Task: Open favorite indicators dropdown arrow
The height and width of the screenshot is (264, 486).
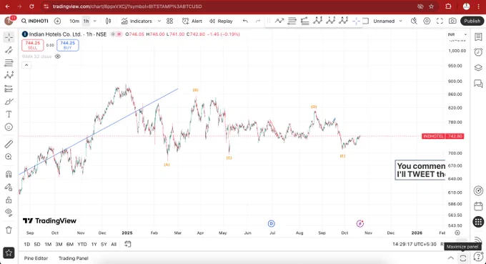Action: (x=159, y=21)
